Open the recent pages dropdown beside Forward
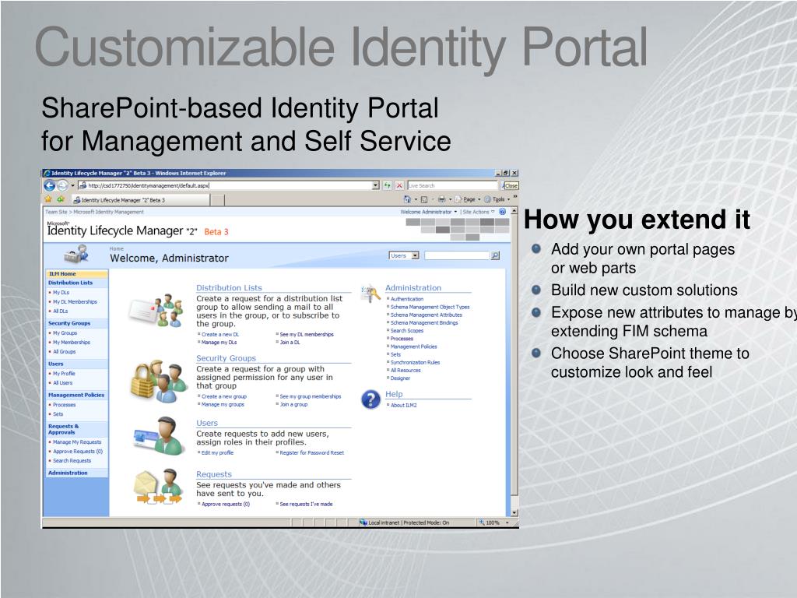Image resolution: width=797 pixels, height=598 pixels. [72, 185]
